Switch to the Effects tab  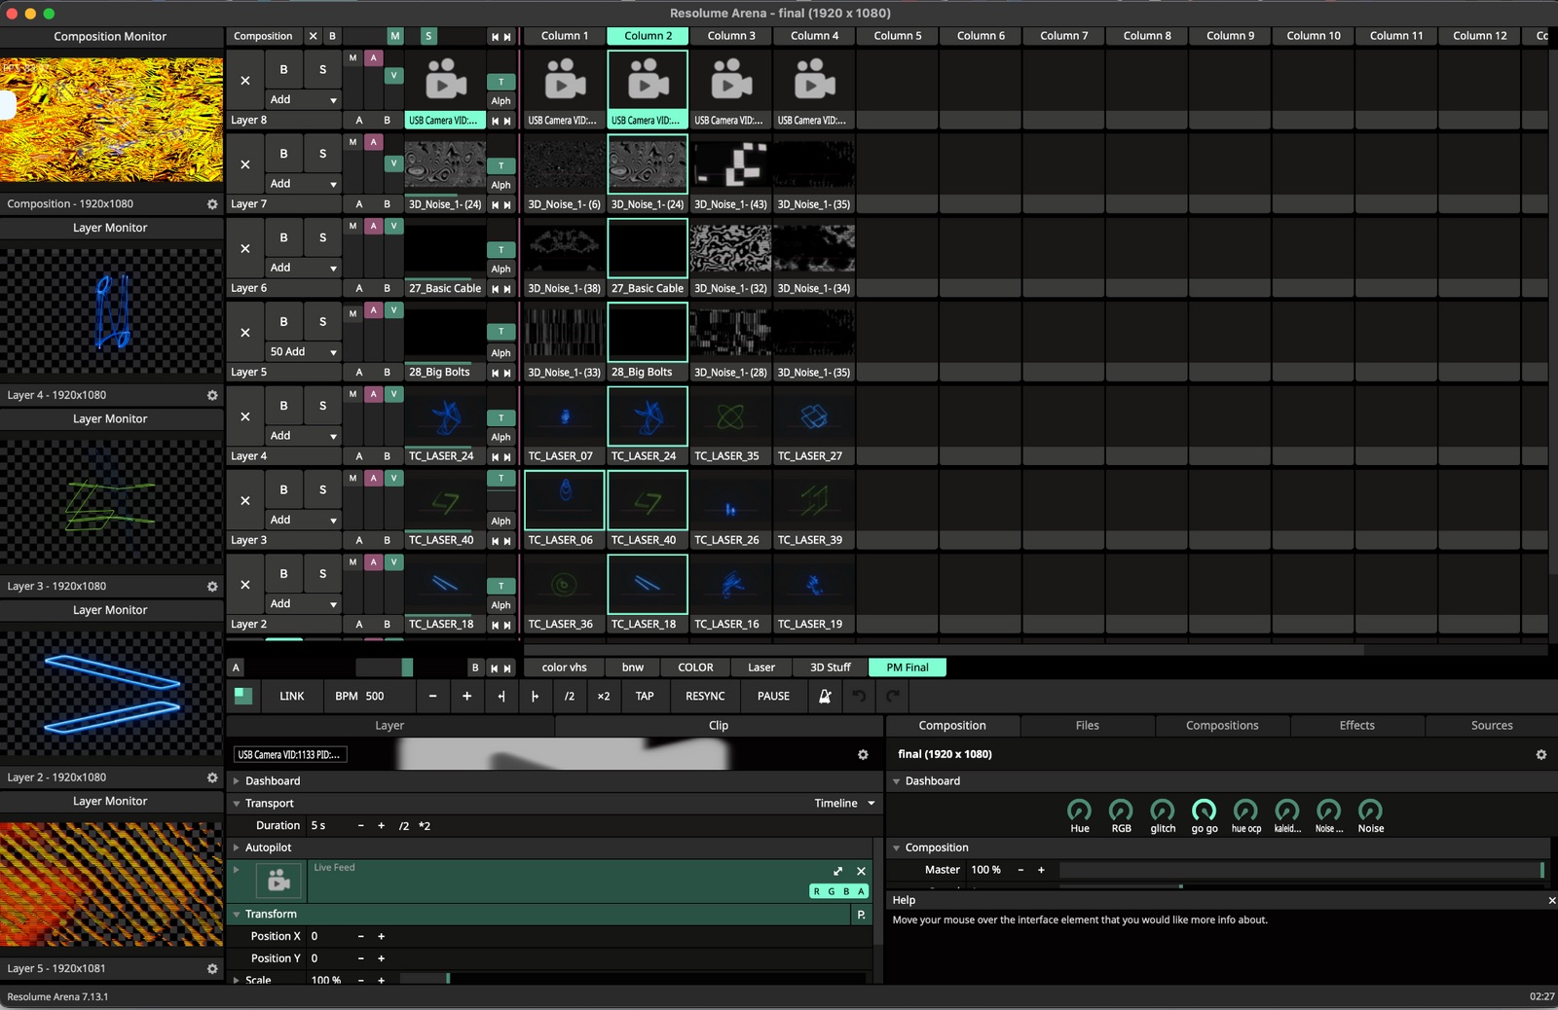tap(1356, 726)
